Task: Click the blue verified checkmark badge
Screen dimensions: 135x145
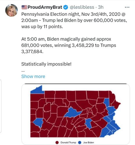Action: [66, 7]
